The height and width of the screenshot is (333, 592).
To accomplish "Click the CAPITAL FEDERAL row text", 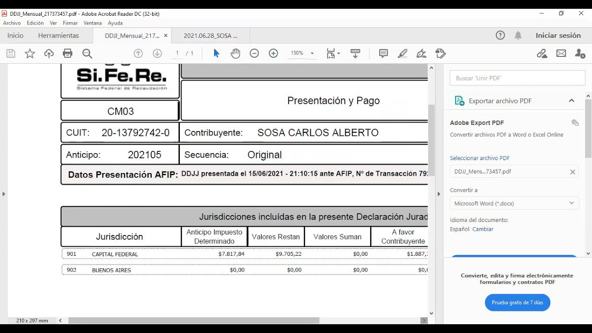I will point(115,254).
